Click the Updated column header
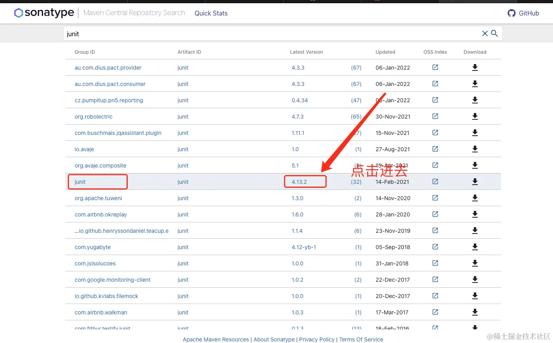The image size is (553, 343). pos(386,52)
